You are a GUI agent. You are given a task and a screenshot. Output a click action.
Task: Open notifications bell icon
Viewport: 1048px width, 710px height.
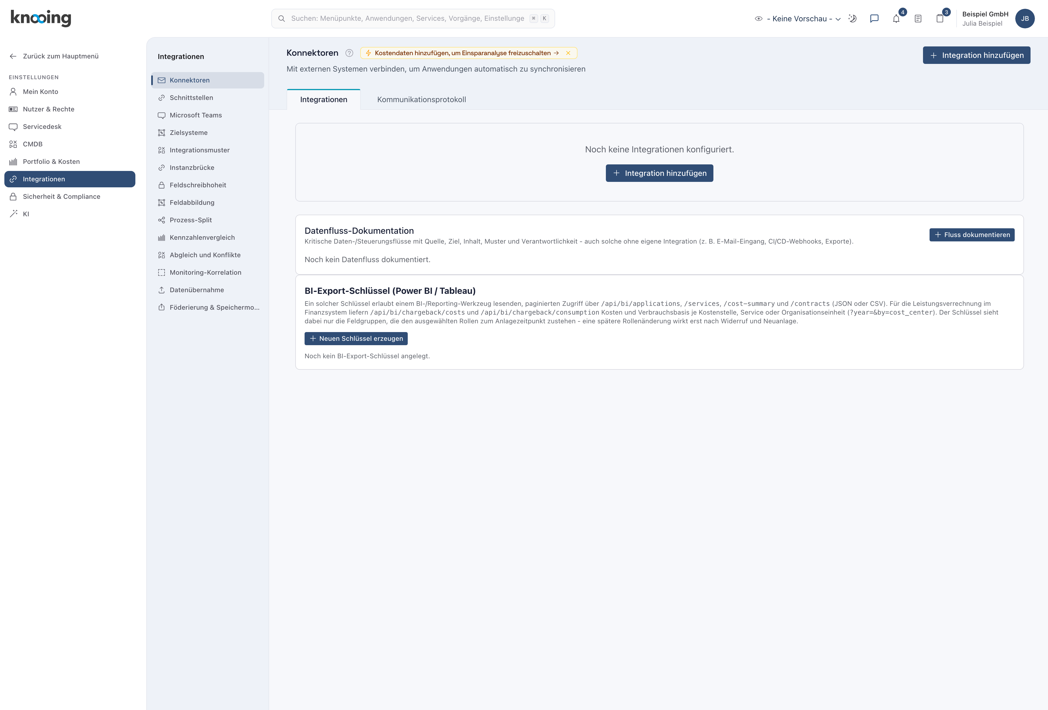tap(896, 19)
